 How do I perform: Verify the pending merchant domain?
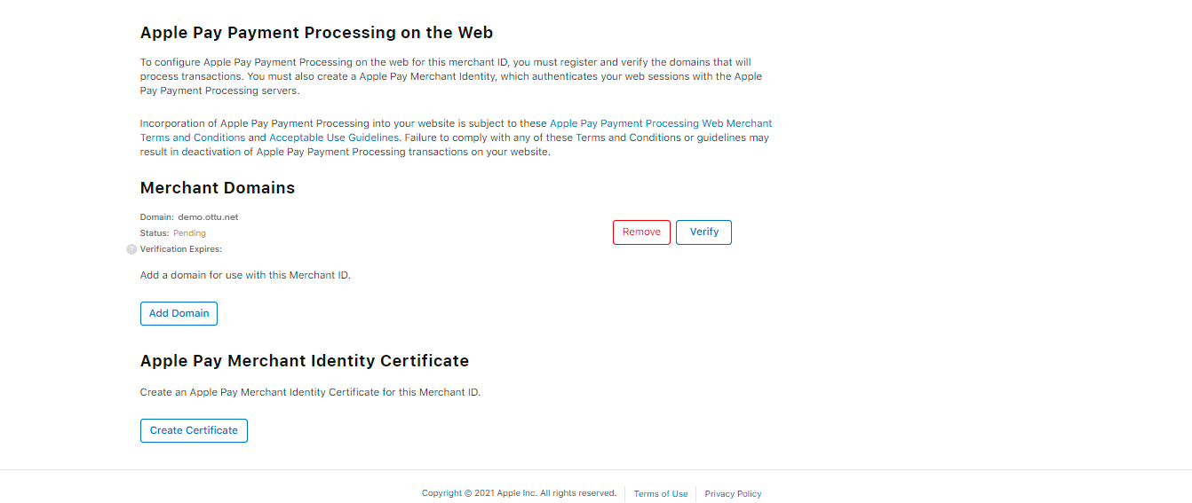coord(703,232)
